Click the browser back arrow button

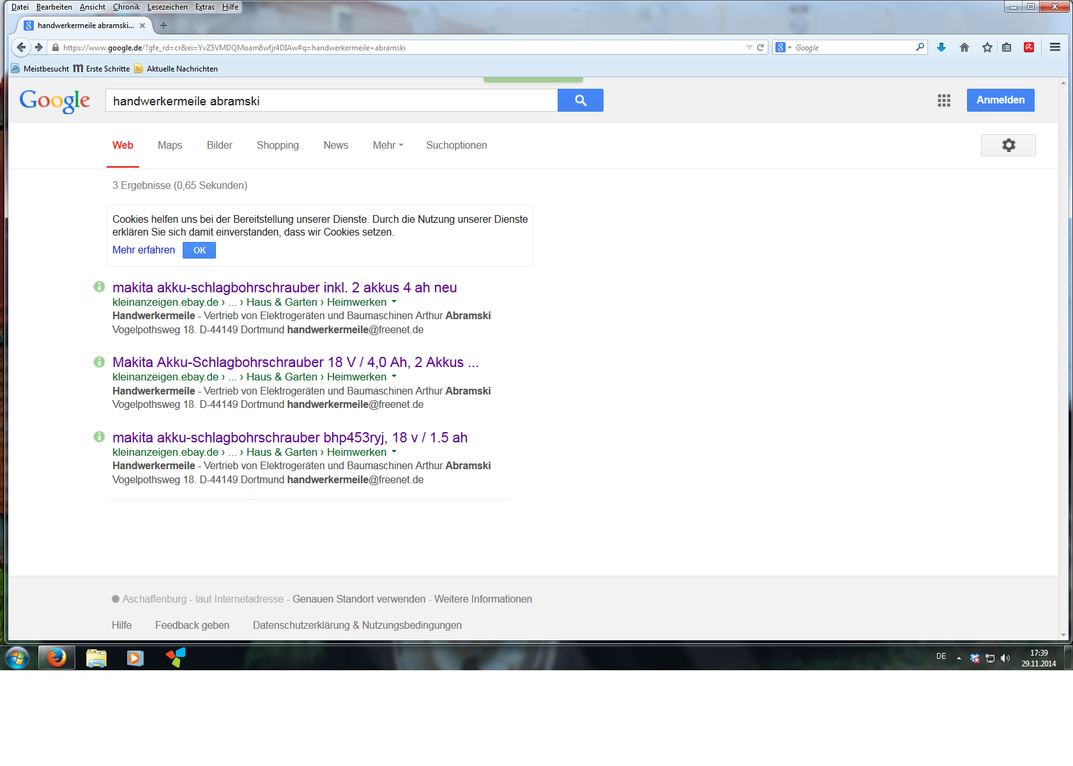tap(21, 47)
